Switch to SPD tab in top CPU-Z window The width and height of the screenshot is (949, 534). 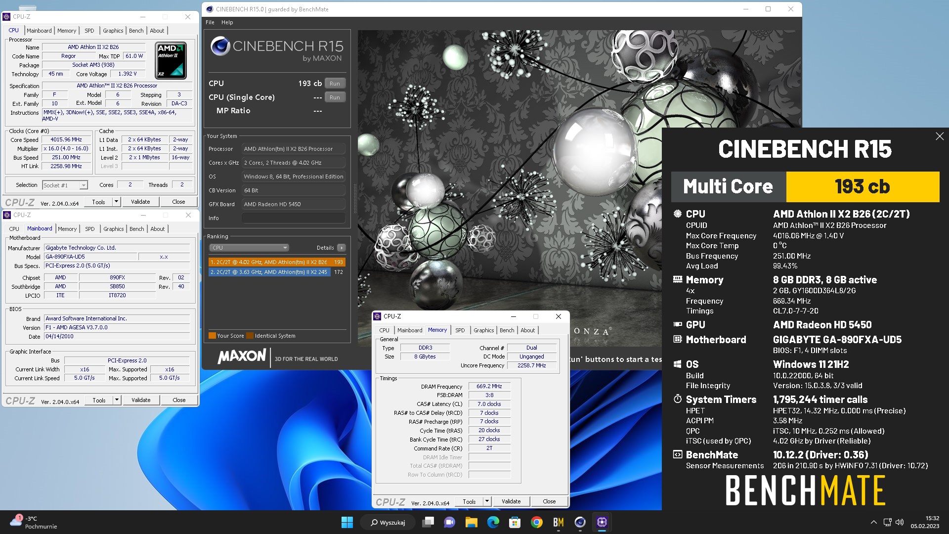click(x=89, y=31)
